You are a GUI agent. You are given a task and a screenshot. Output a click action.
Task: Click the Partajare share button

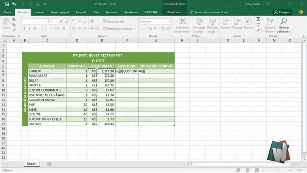tap(282, 12)
